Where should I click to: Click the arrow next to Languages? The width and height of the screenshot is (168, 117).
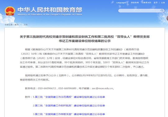point(128,3)
